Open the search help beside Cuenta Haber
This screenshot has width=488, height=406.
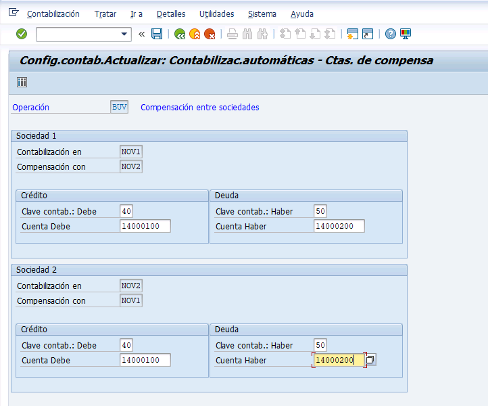pyautogui.click(x=370, y=360)
